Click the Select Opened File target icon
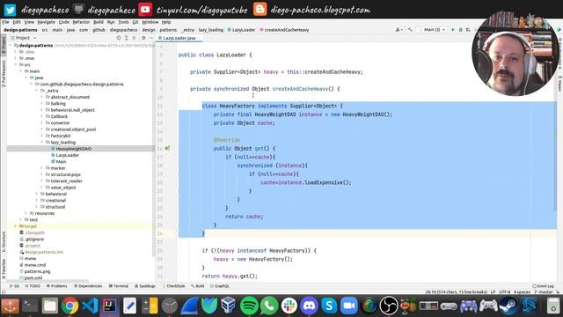This screenshot has height=317, width=563. (x=119, y=38)
